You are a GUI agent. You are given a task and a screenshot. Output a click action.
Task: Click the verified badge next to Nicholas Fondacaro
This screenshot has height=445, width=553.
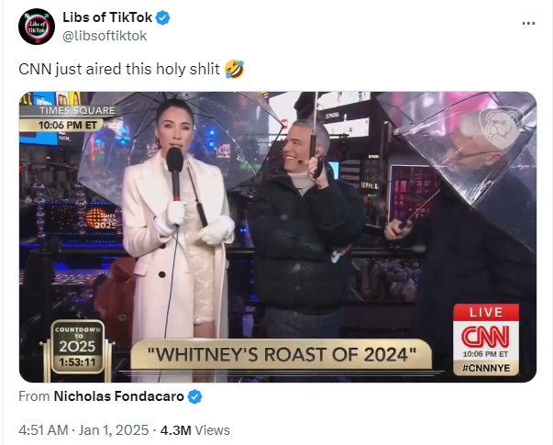click(x=194, y=396)
